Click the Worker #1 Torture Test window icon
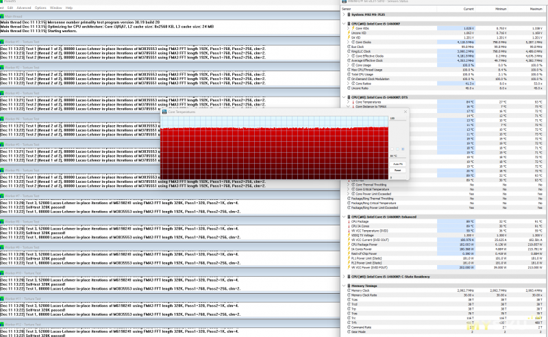This screenshot has width=548, height=337. (x=3, y=41)
